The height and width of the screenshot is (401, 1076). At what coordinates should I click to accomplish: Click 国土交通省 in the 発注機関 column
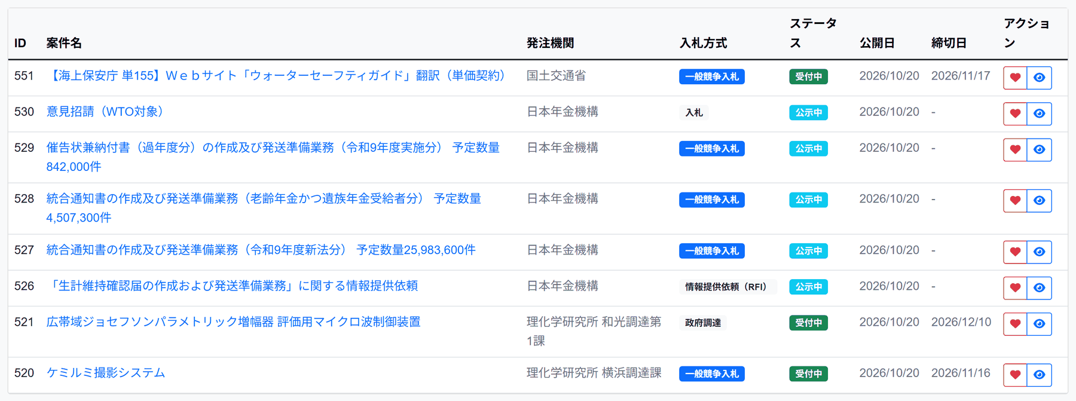[x=556, y=76]
